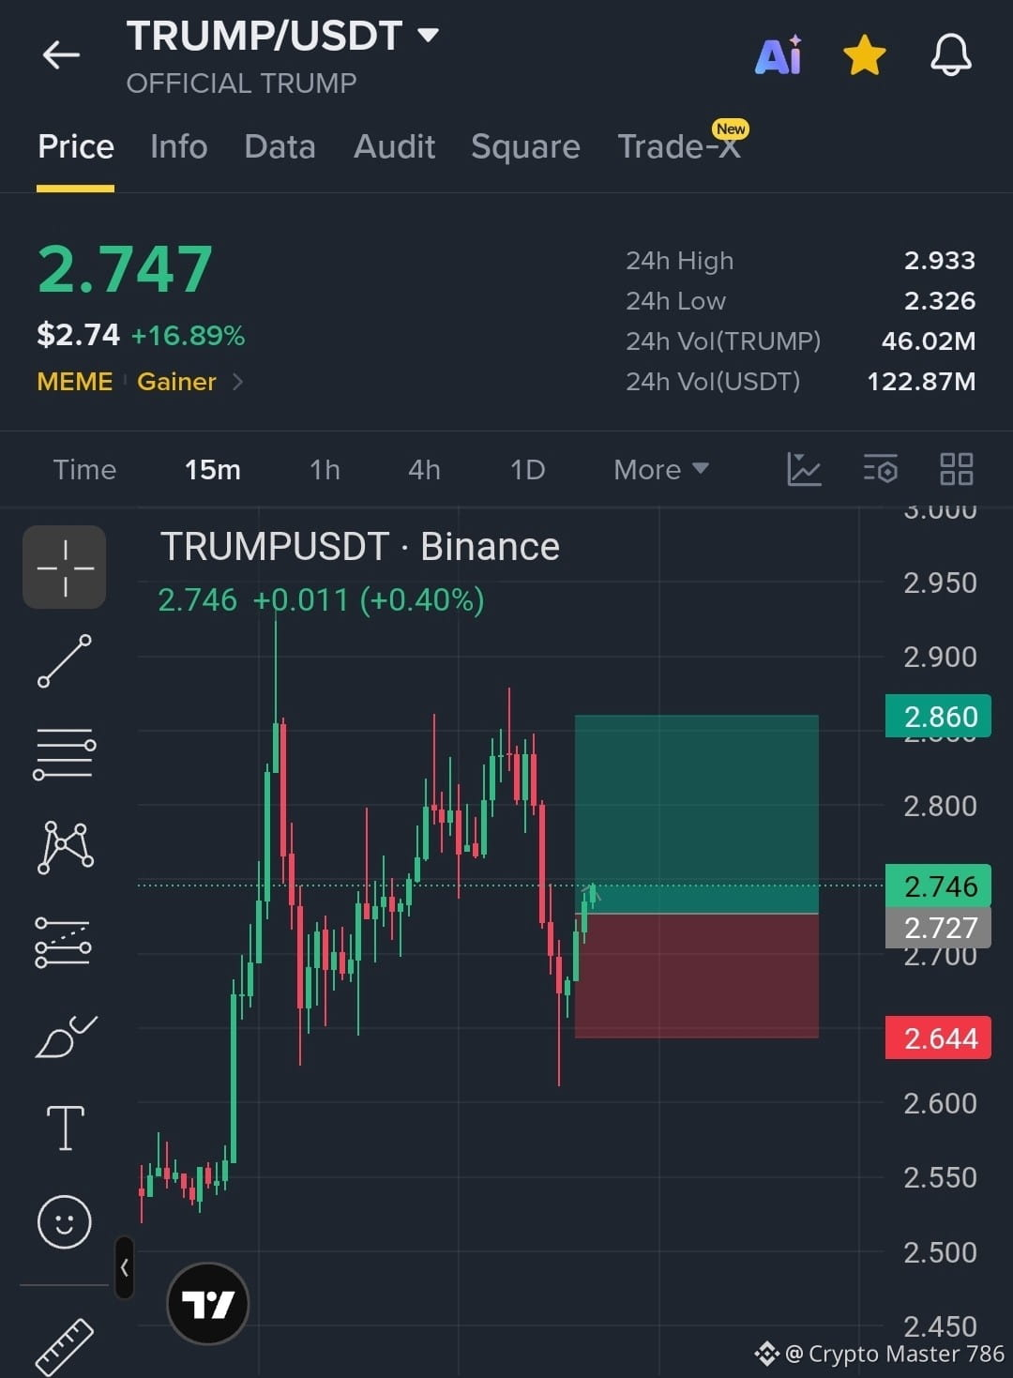Viewport: 1013px width, 1378px height.
Task: Open chart settings list icon
Action: [x=881, y=469]
